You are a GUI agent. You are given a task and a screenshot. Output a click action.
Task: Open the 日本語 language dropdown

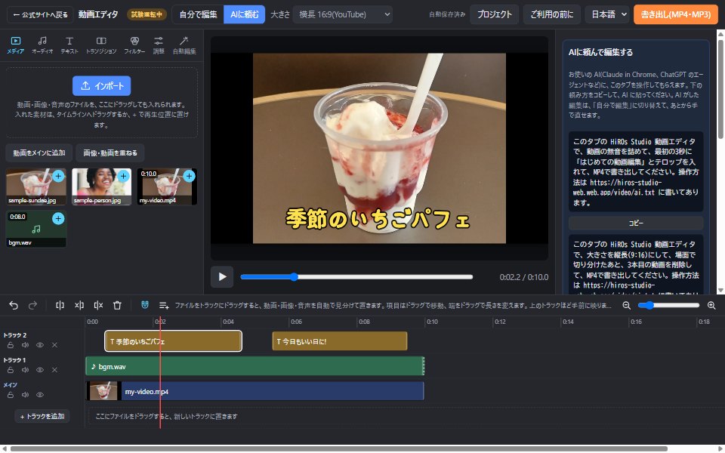point(607,15)
